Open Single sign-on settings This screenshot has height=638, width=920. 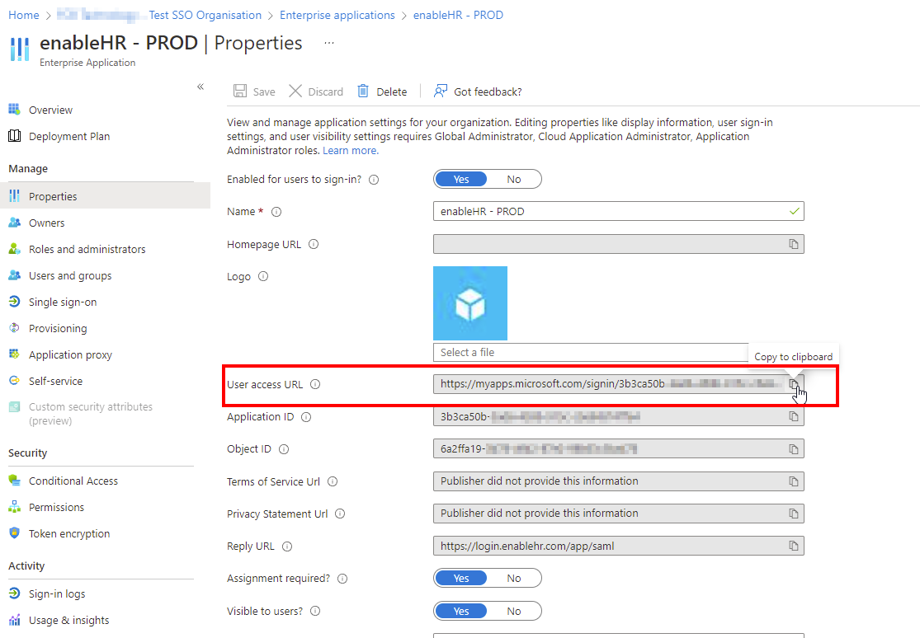click(62, 302)
